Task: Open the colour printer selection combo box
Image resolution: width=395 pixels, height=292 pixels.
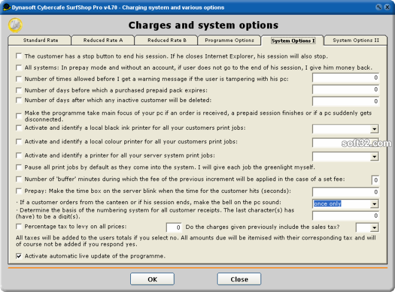Action: (345, 143)
